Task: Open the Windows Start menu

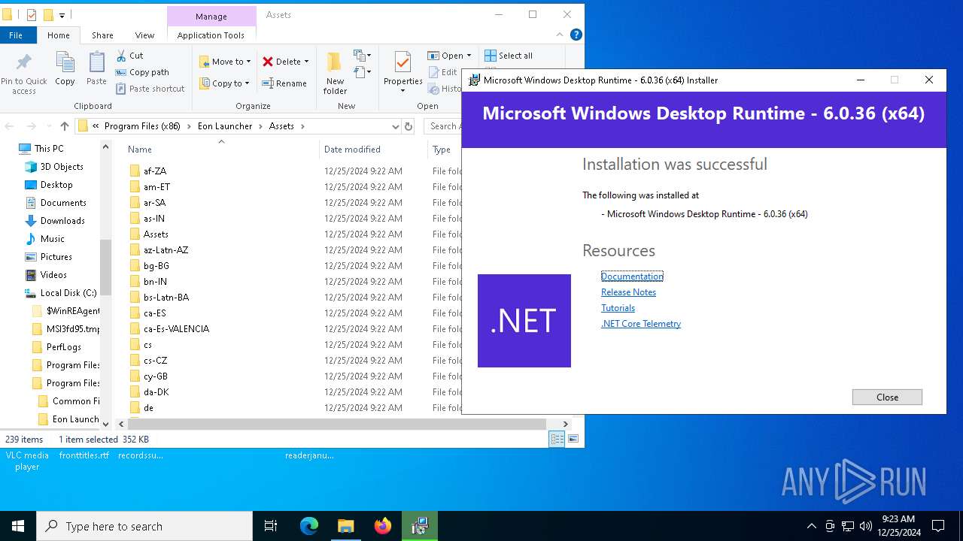Action: [18, 526]
